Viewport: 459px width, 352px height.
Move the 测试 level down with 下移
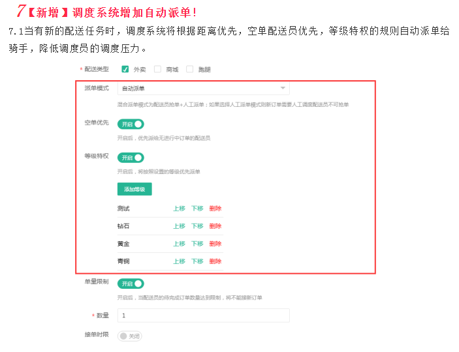tap(197, 209)
